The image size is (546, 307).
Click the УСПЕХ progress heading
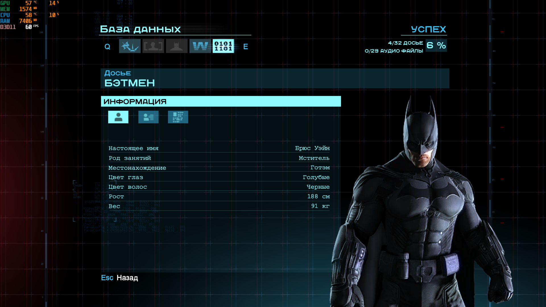pos(428,29)
